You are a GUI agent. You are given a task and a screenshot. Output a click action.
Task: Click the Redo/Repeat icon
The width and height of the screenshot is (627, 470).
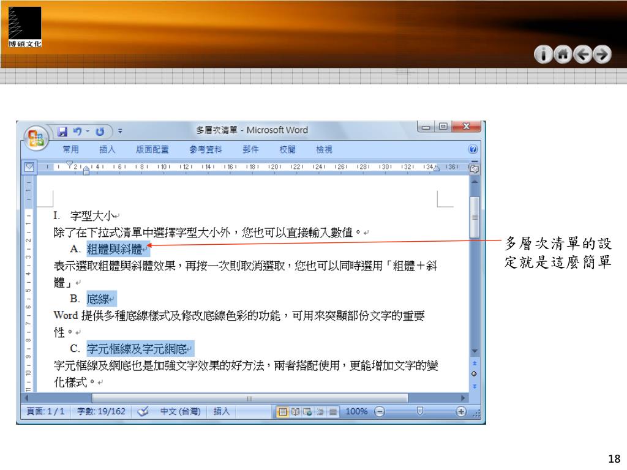pyautogui.click(x=100, y=132)
